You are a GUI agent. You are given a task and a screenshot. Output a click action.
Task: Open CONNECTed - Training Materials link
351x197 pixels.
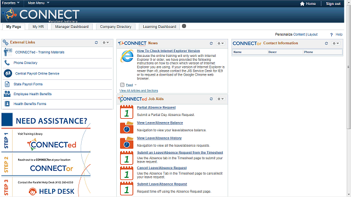[39, 52]
